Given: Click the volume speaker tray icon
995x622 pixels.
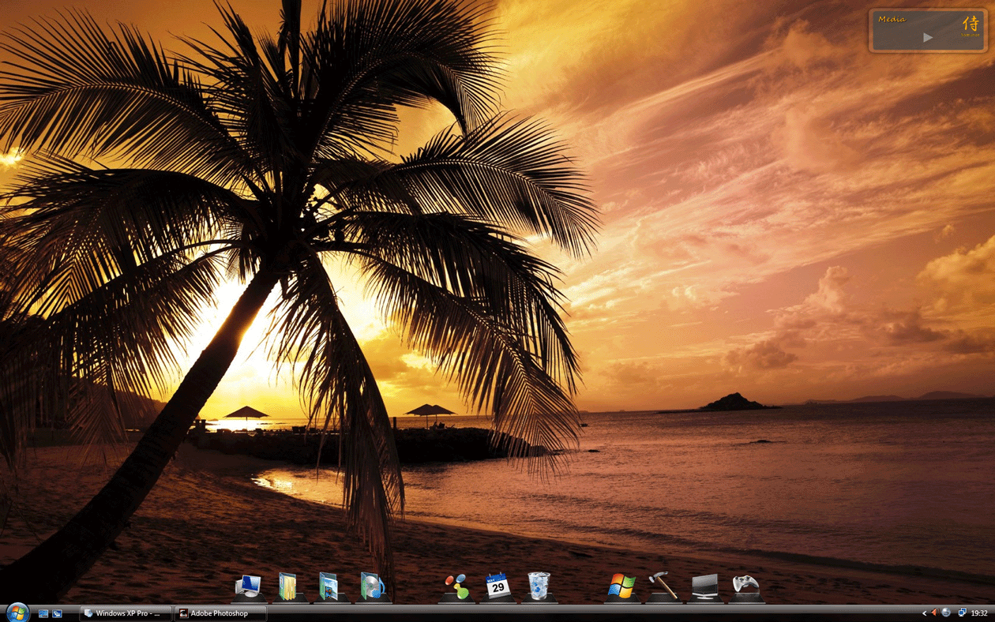Looking at the screenshot, I should point(934,613).
